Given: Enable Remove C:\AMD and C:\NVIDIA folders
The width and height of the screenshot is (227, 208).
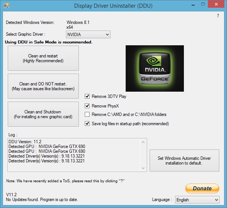Looking at the screenshot, I should (x=87, y=114).
